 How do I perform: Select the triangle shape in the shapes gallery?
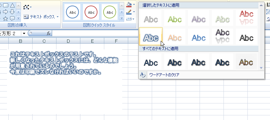click(x=12, y=5)
